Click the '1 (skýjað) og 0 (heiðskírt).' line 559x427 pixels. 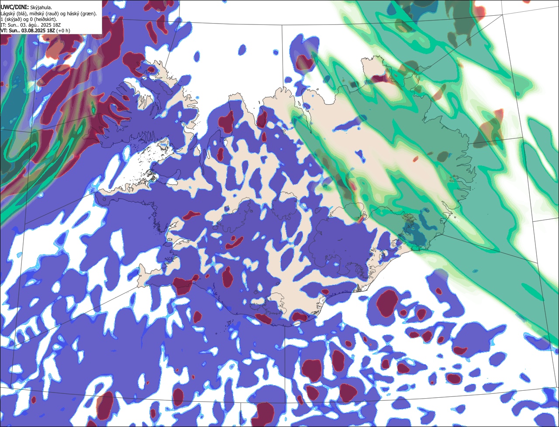29,19
